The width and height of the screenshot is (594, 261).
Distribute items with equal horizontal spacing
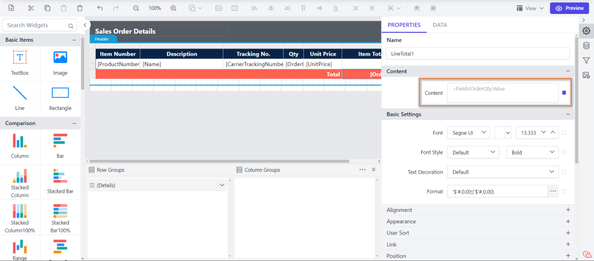click(x=372, y=8)
